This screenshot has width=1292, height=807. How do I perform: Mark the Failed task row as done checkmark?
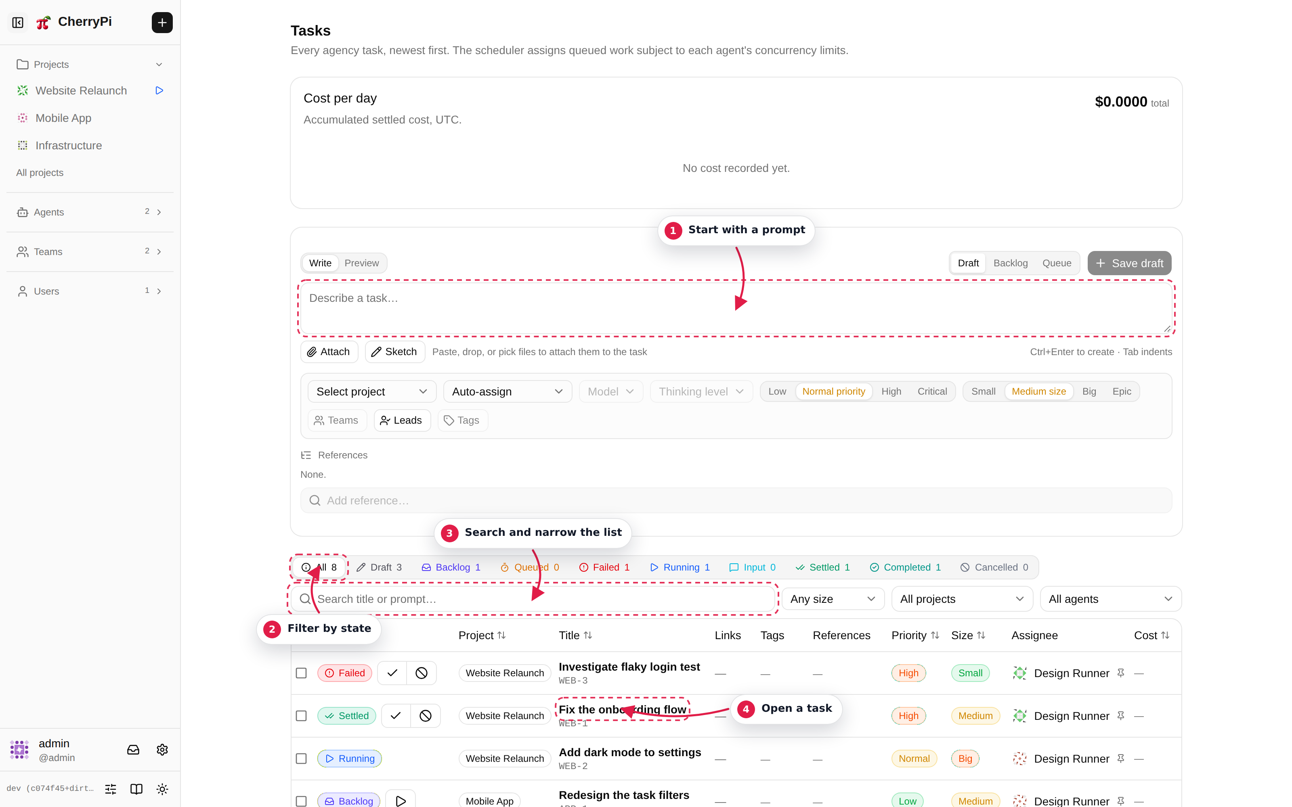(392, 673)
